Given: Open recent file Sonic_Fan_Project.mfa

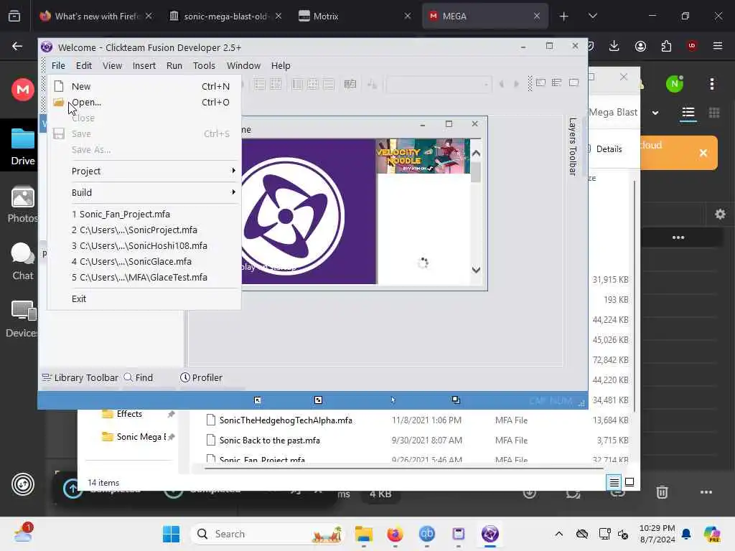Looking at the screenshot, I should click(144, 214).
